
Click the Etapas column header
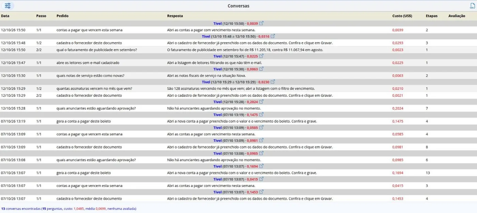[432, 16]
